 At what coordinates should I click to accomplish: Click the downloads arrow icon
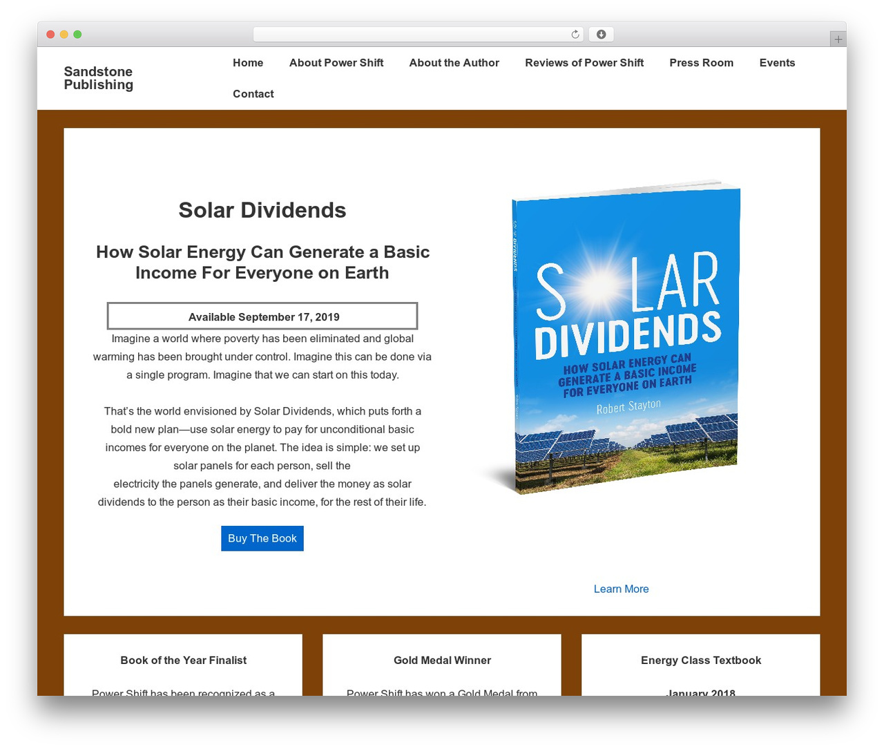click(x=601, y=35)
